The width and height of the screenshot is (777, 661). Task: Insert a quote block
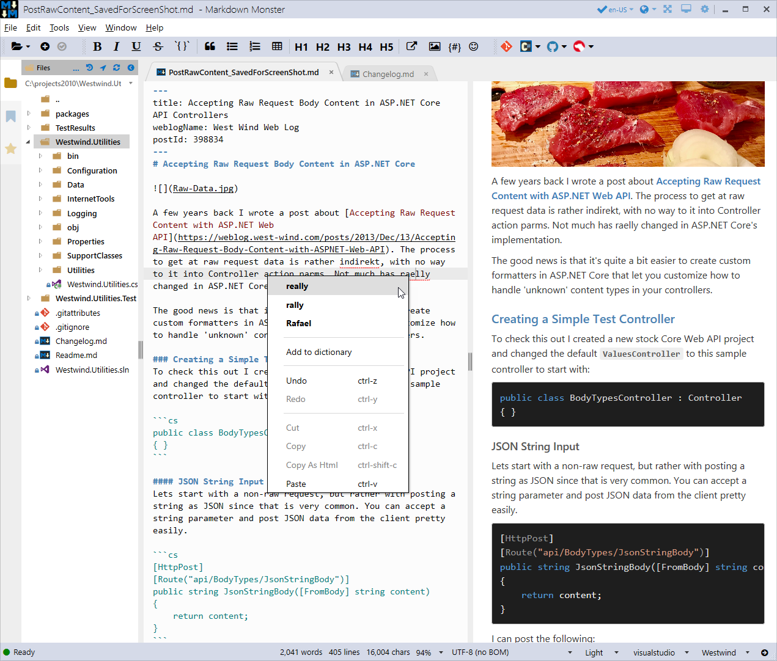coord(210,46)
